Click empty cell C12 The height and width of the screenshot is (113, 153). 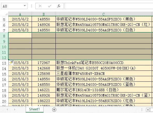[x=104, y=57]
